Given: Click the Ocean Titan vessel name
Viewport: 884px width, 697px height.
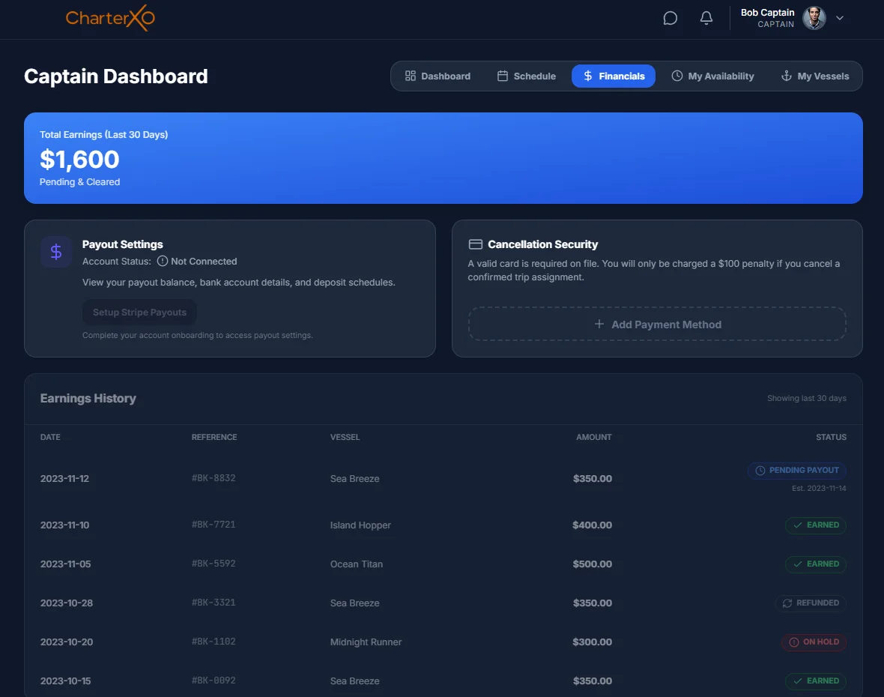Looking at the screenshot, I should click(357, 564).
